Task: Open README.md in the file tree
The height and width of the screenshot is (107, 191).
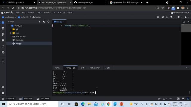Action: 21,36
